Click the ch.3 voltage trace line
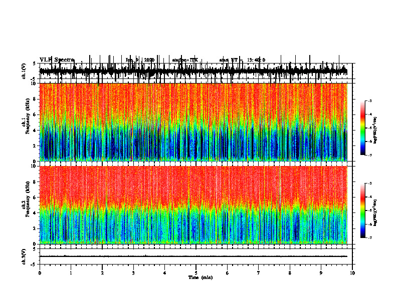The width and height of the screenshot is (397, 306). point(193,256)
